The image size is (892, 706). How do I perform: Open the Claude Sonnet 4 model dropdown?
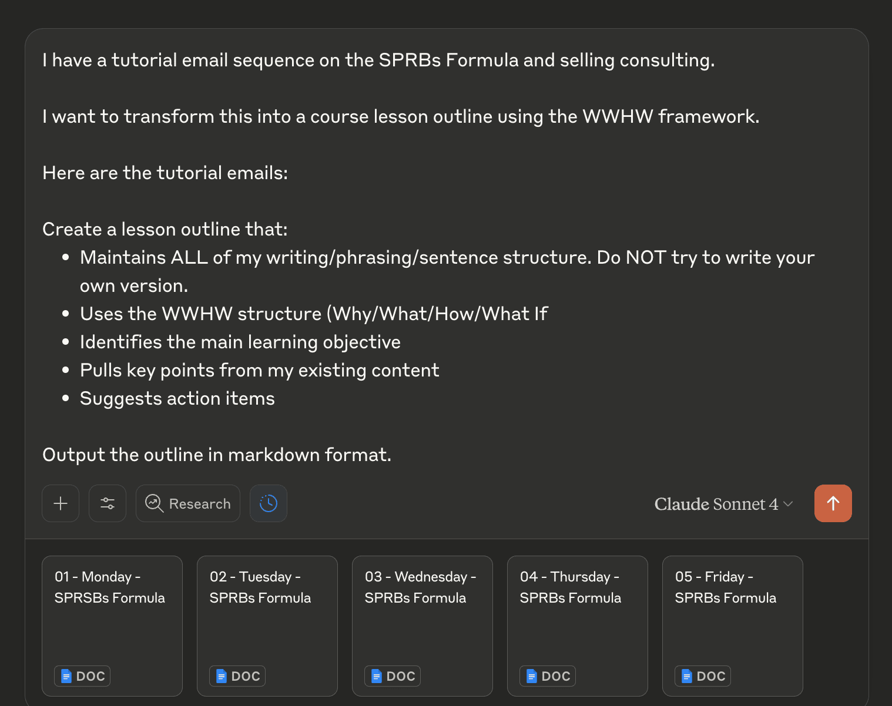723,504
